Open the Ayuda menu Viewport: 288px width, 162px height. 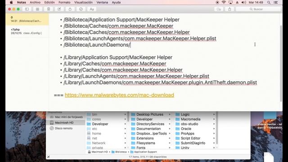pos(116,2)
